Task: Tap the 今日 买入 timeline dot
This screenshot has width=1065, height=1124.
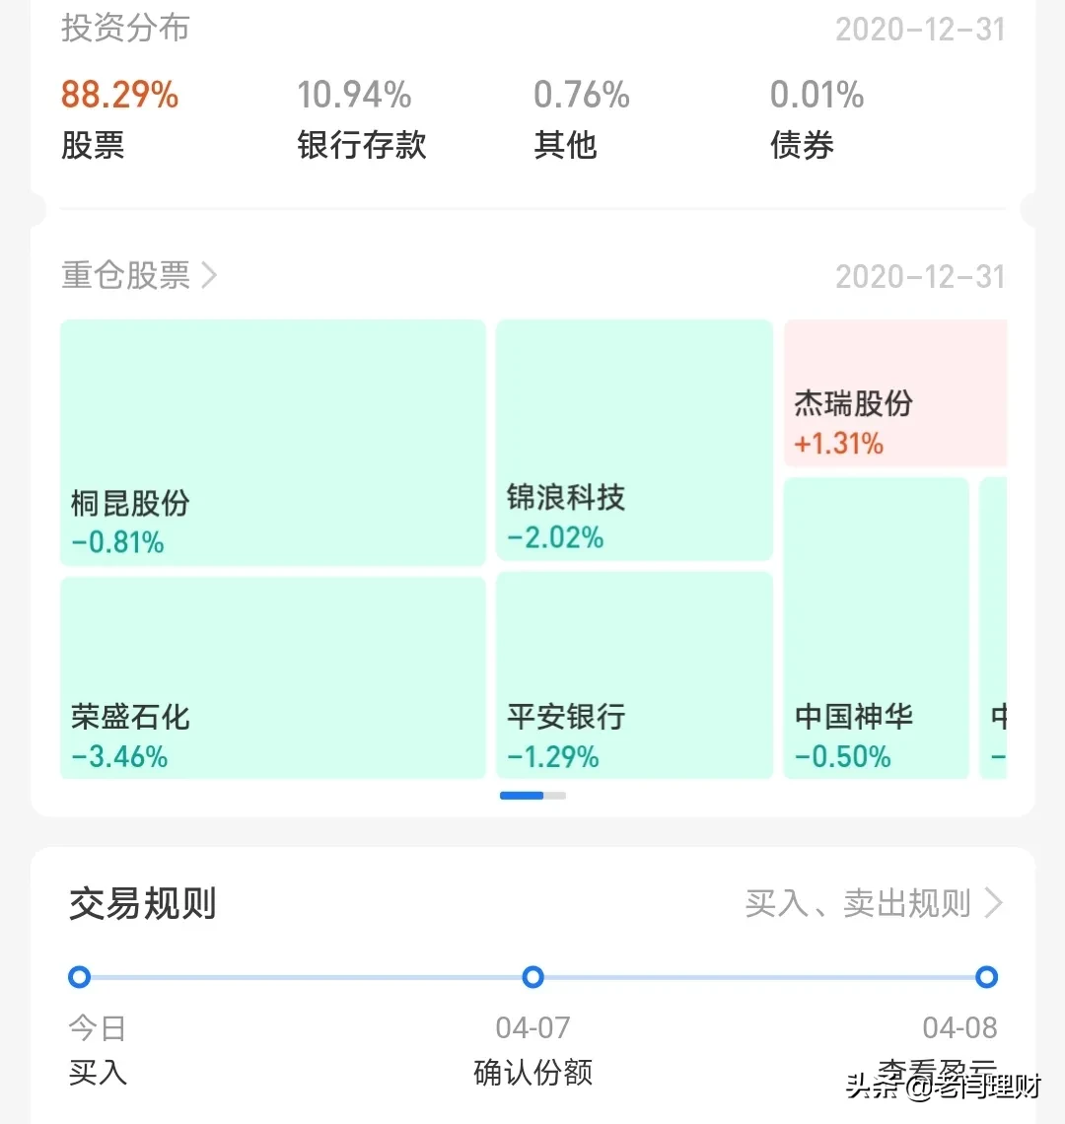Action: pyautogui.click(x=80, y=977)
